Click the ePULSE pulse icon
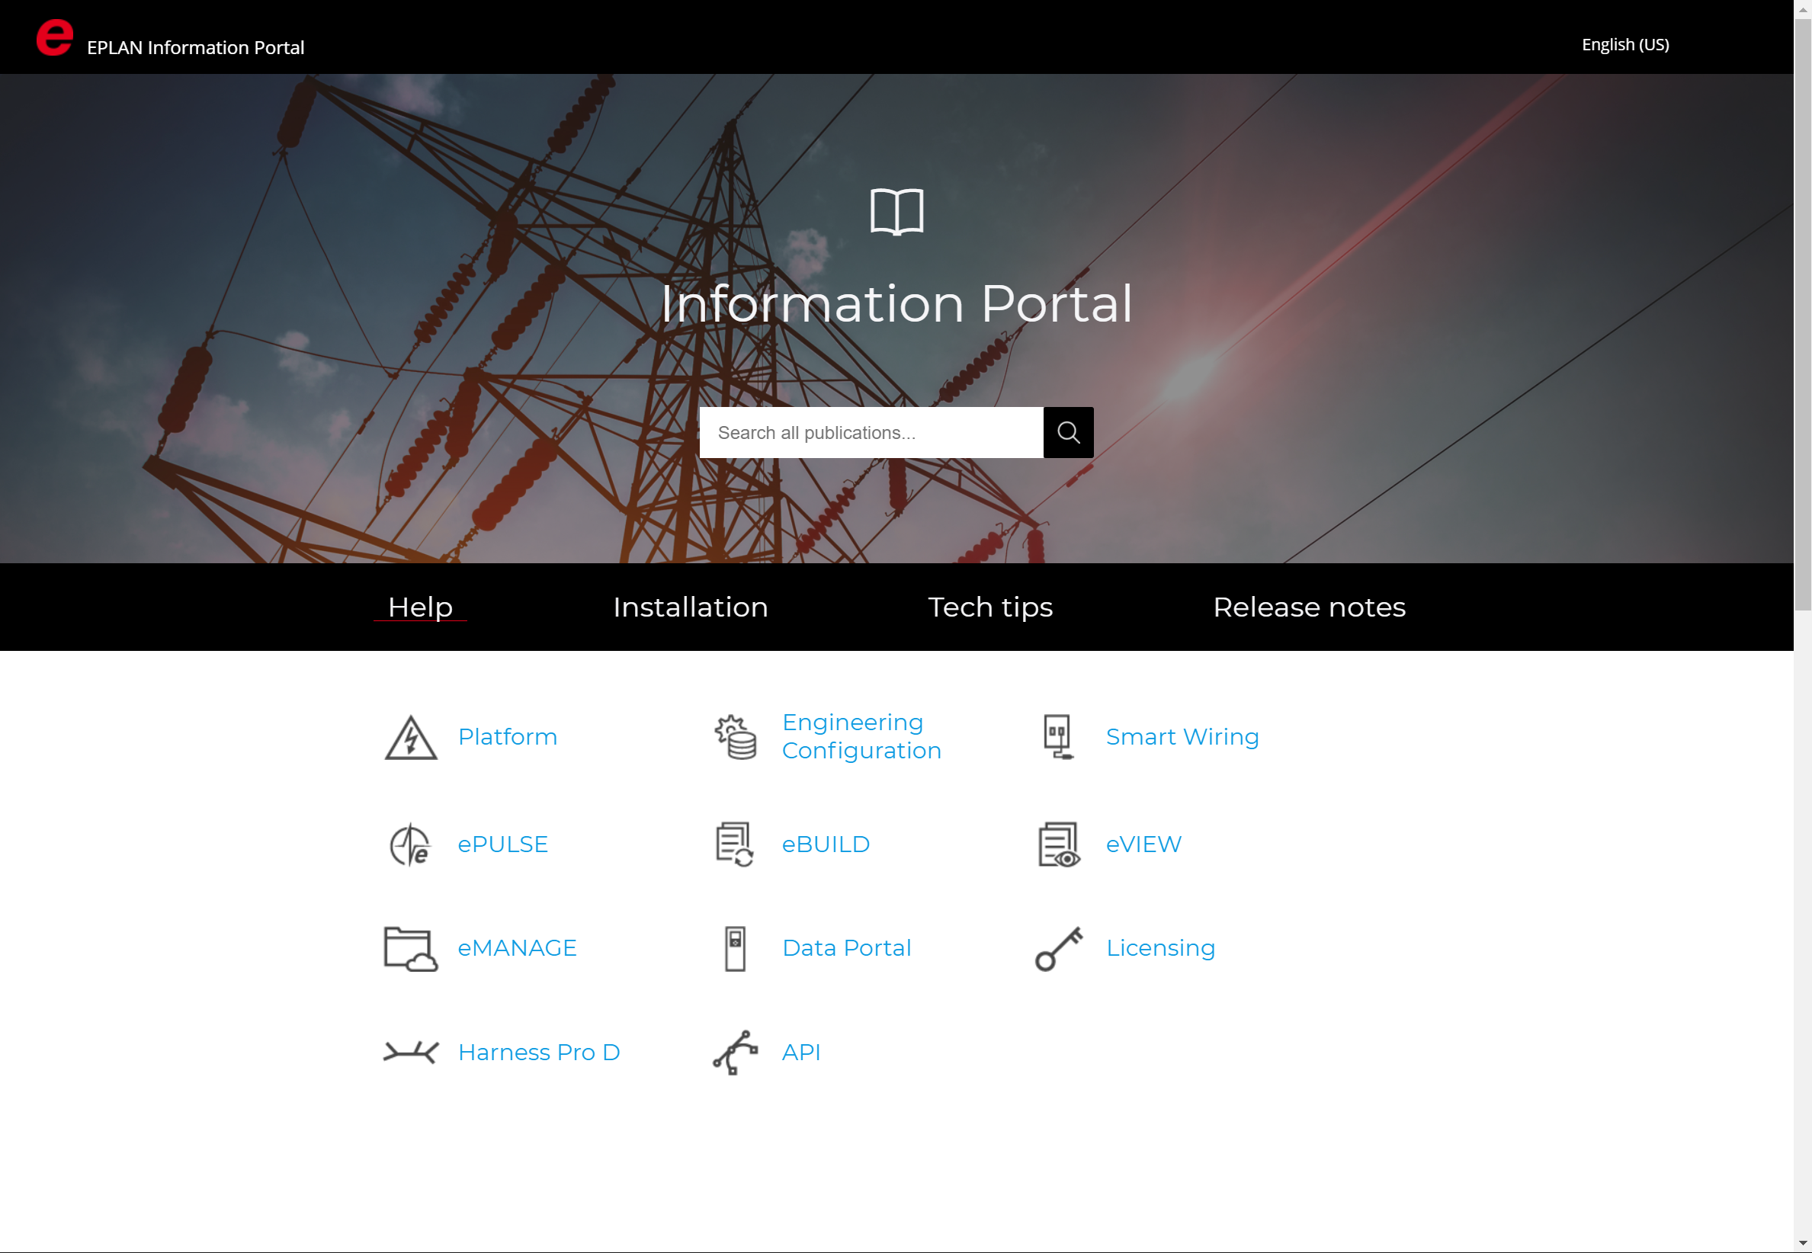Viewport: 1812px width, 1253px height. coord(411,844)
